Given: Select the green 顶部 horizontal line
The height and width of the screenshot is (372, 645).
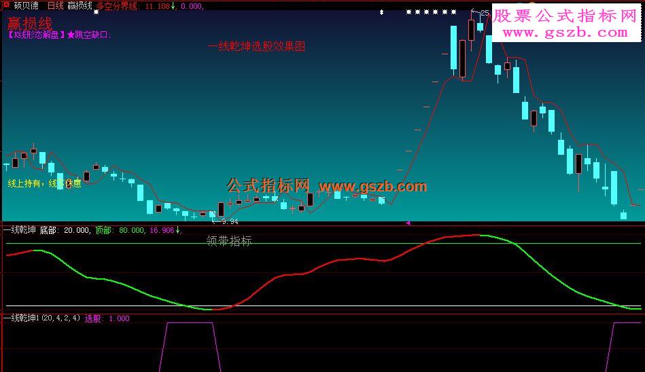Looking at the screenshot, I should click(x=324, y=244).
